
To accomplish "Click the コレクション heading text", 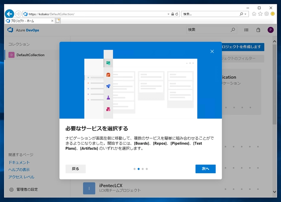I will pos(19,44).
